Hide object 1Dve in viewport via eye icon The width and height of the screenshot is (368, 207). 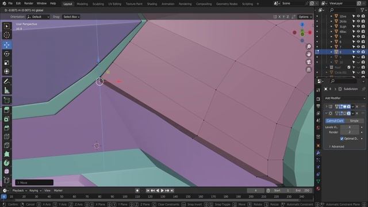[358, 16]
